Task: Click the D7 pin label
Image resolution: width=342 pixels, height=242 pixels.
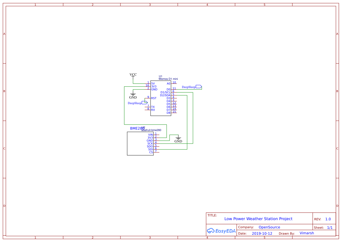Action: [169, 110]
